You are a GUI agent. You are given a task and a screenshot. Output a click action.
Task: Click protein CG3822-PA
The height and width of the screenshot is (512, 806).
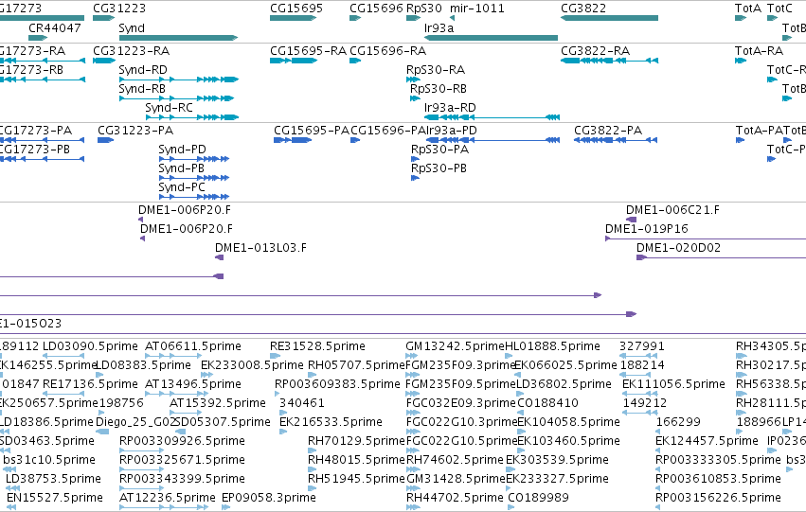[x=616, y=140]
